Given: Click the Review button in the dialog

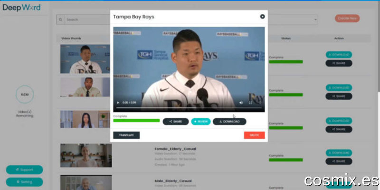Looking at the screenshot, I should pos(200,122).
